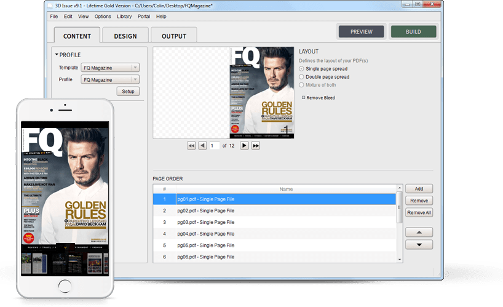Select row pg06.pdf - Single Page File
Image resolution: width=503 pixels, height=307 pixels.
click(275, 257)
